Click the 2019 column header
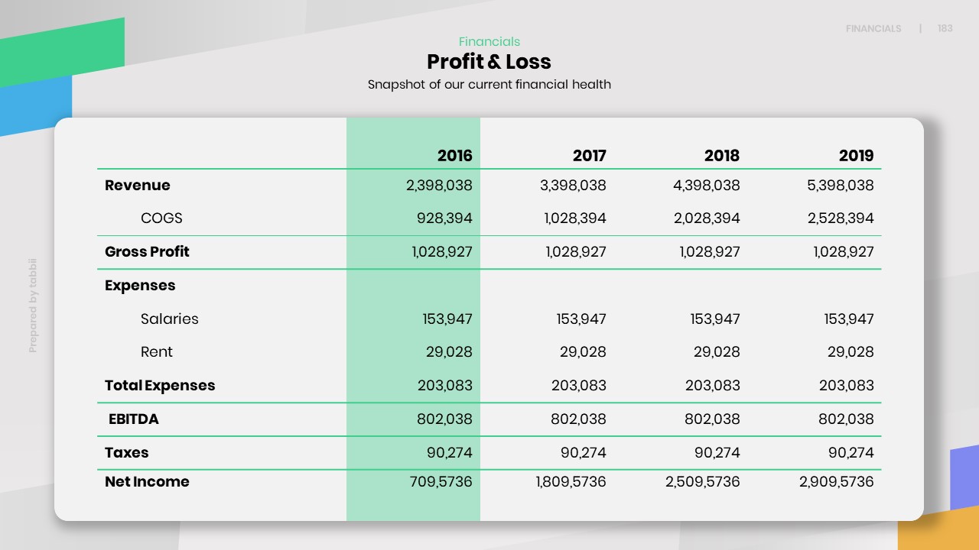 coord(856,156)
